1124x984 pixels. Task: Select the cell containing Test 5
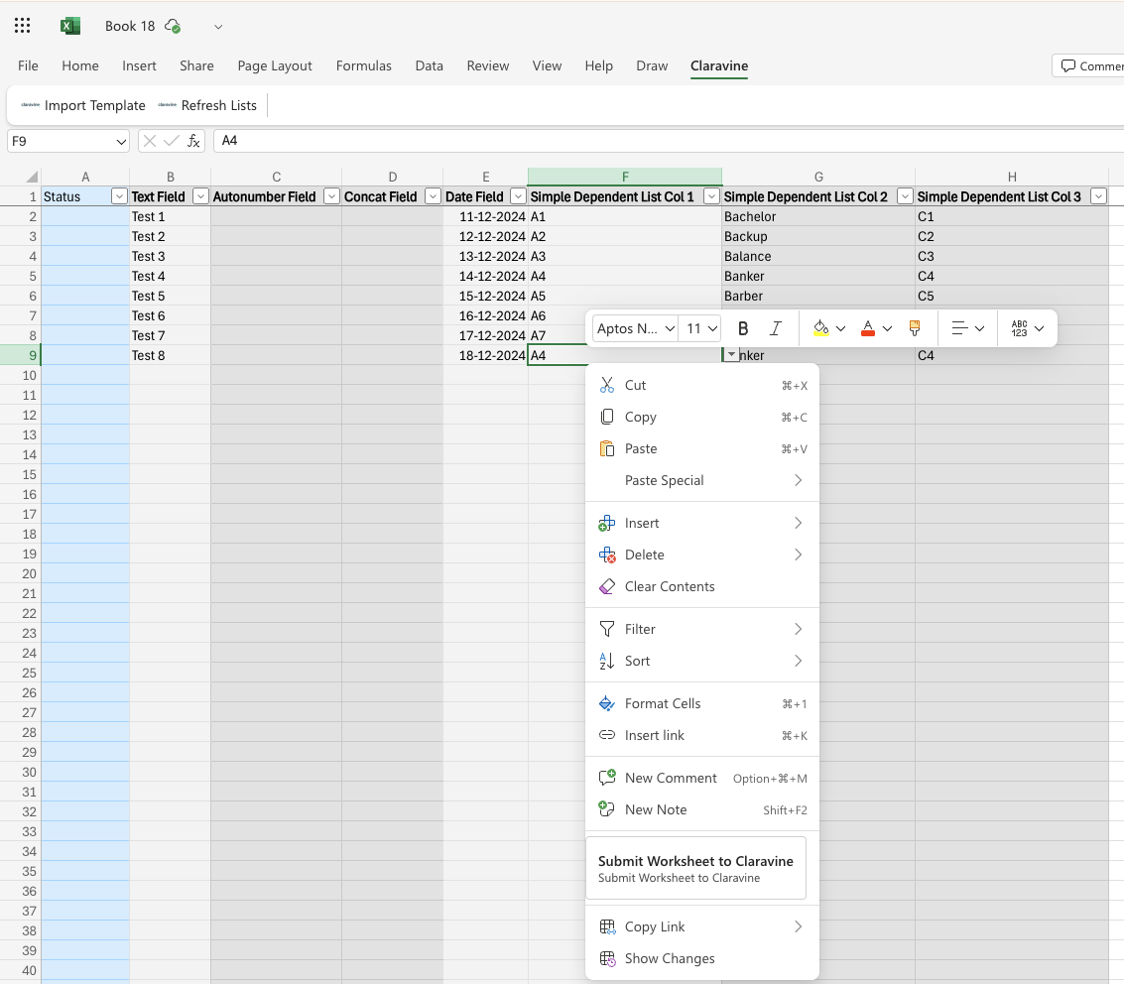170,296
